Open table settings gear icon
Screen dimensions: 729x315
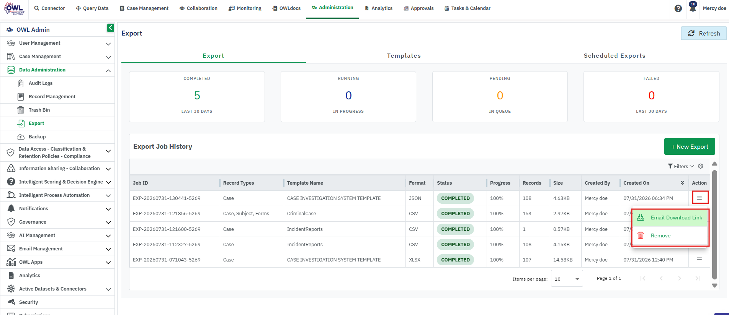click(x=701, y=166)
